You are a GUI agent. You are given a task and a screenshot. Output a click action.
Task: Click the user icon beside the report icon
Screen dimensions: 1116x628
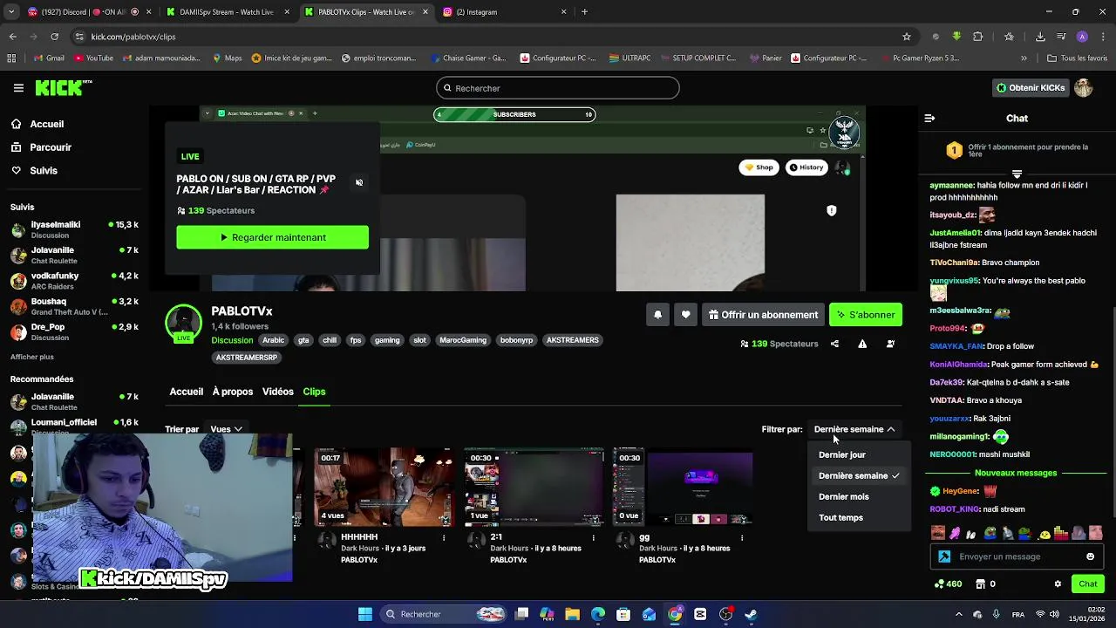pos(890,344)
